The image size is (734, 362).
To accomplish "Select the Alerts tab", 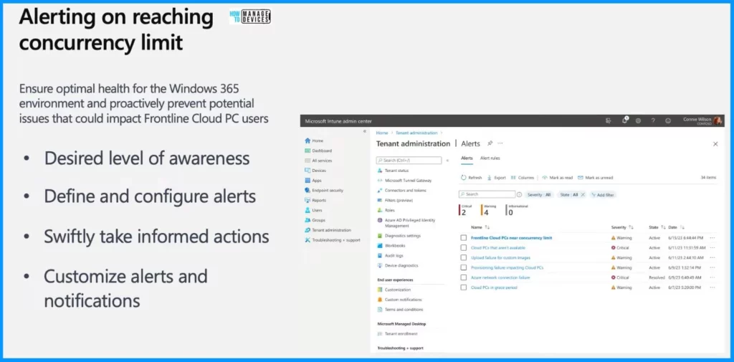I will pyautogui.click(x=467, y=158).
